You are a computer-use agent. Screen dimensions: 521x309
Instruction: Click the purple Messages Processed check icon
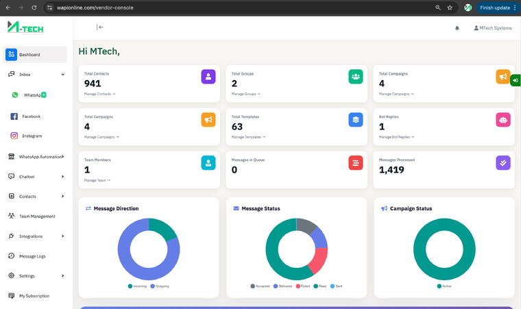[503, 162]
